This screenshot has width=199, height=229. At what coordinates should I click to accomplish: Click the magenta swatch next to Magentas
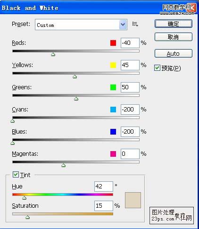113,154
